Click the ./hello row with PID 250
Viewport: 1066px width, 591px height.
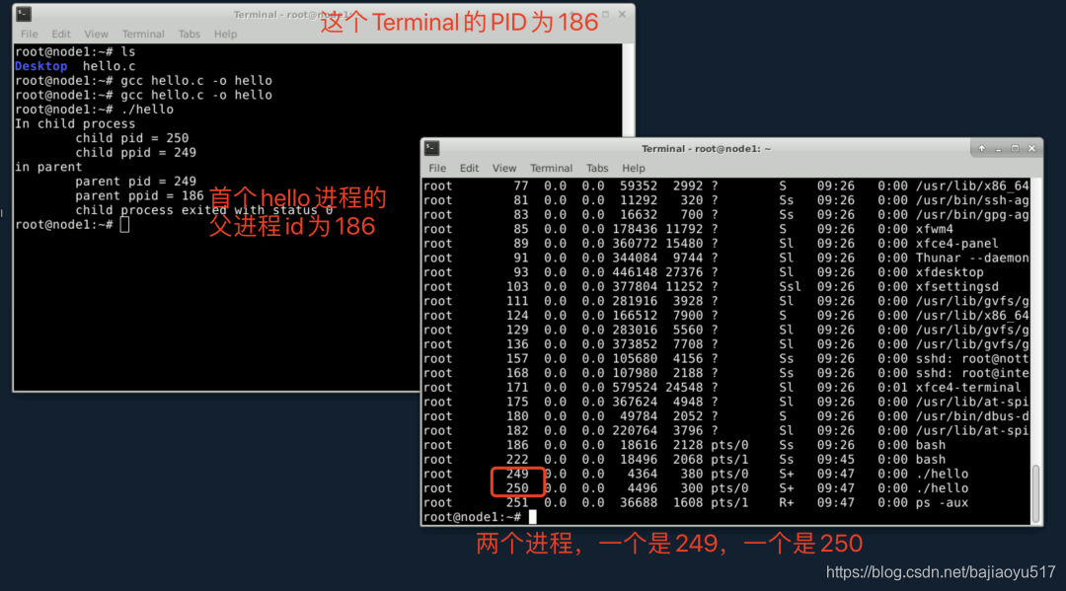[726, 487]
